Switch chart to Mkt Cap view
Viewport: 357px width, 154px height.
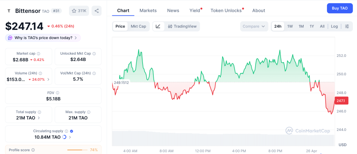pos(138,26)
